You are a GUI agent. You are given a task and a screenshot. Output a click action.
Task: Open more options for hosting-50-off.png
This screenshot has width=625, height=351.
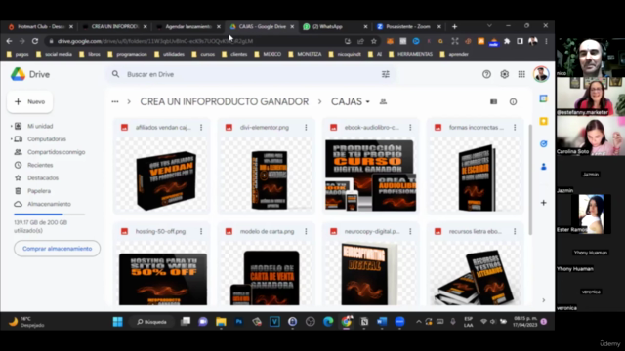[201, 231]
